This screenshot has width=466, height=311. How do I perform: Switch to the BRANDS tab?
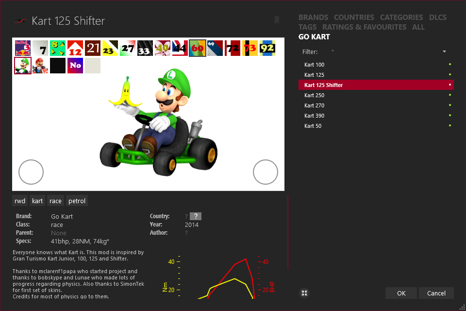313,17
